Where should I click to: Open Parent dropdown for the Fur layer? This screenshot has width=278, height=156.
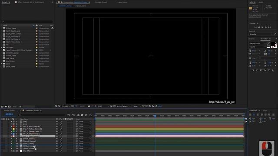(x=85, y=122)
